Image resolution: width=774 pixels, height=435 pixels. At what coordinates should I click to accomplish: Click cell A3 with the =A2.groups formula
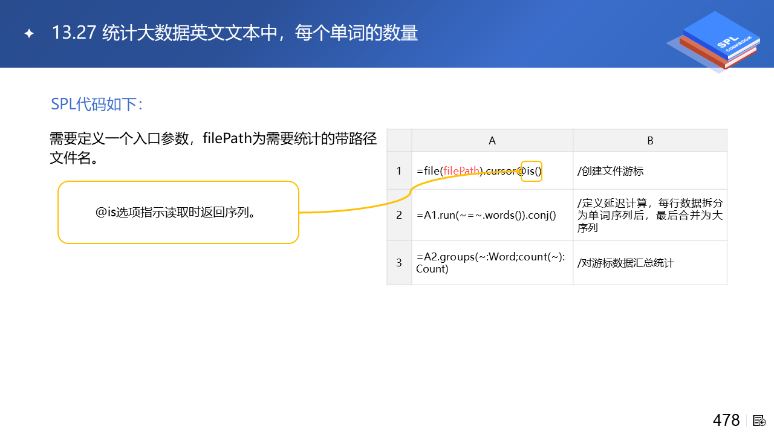[x=492, y=262]
